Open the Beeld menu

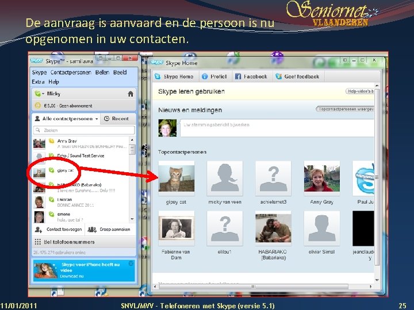[x=120, y=72]
